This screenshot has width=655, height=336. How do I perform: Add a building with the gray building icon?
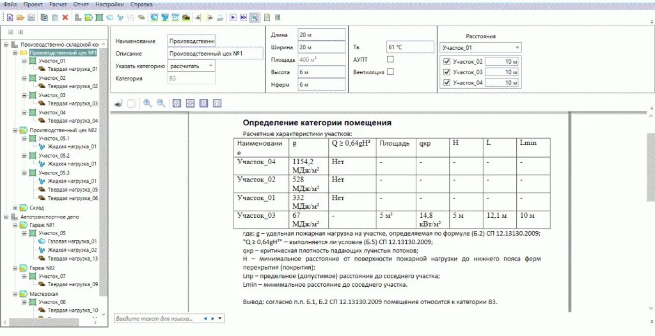(77, 17)
